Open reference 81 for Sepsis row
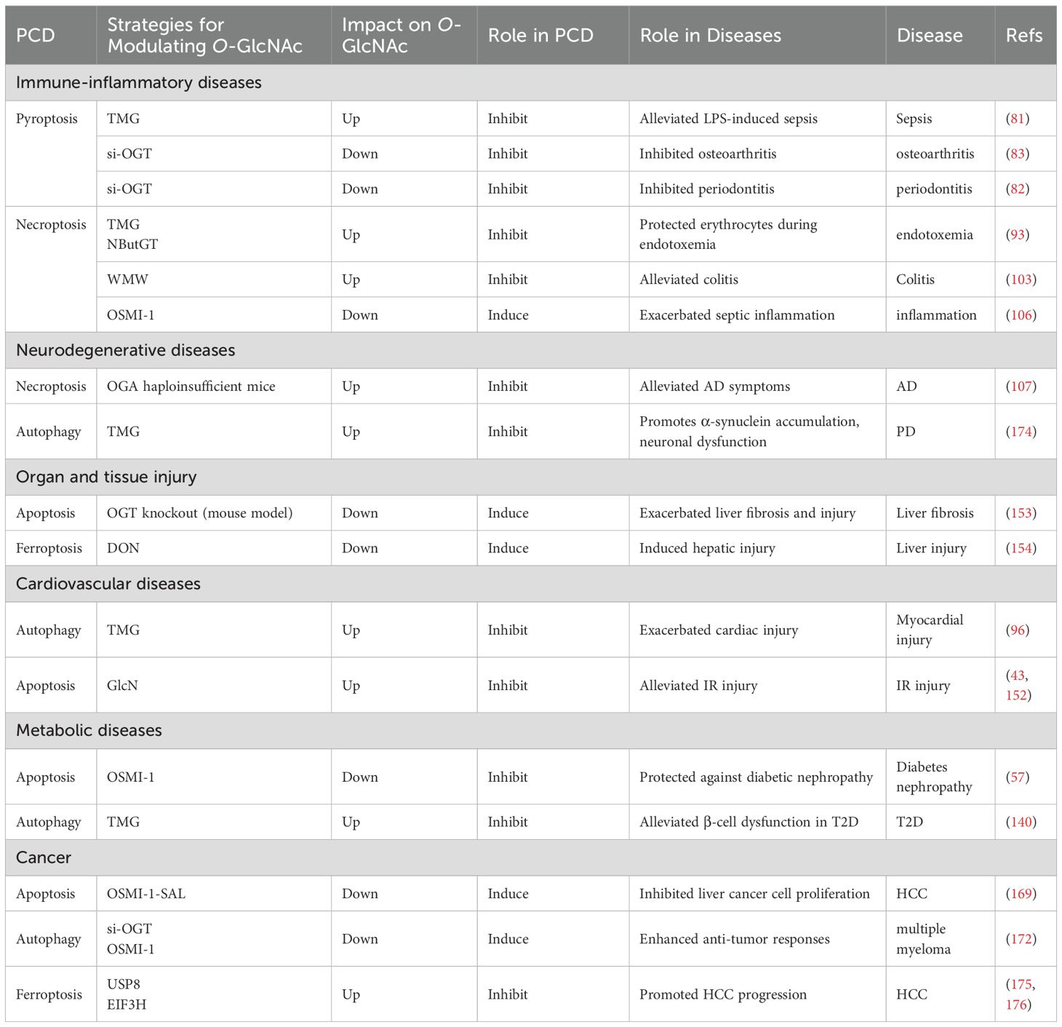 click(x=1018, y=119)
